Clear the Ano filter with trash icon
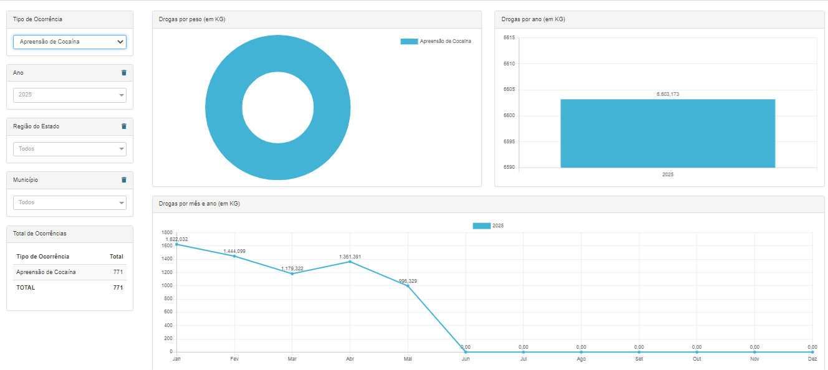This screenshot has height=370, width=828. [123, 73]
